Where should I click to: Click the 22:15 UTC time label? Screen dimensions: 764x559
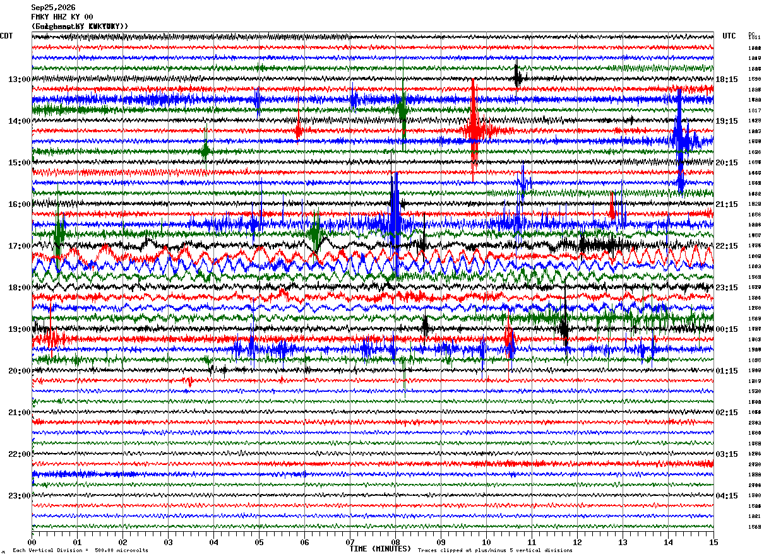point(726,246)
